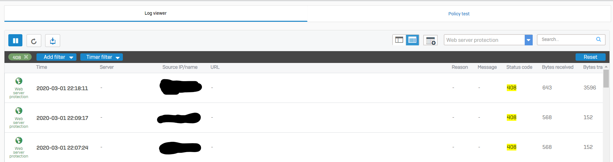Click the Reset button
This screenshot has width=613, height=162.
590,57
